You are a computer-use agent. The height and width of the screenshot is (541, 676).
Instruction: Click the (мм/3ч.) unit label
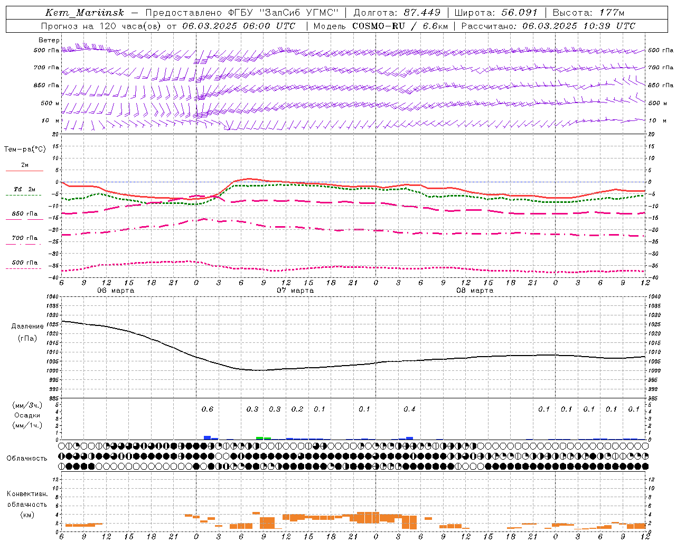[27, 405]
